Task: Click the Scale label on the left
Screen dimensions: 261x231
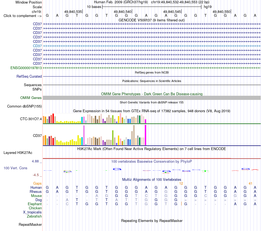Action: point(37,7)
